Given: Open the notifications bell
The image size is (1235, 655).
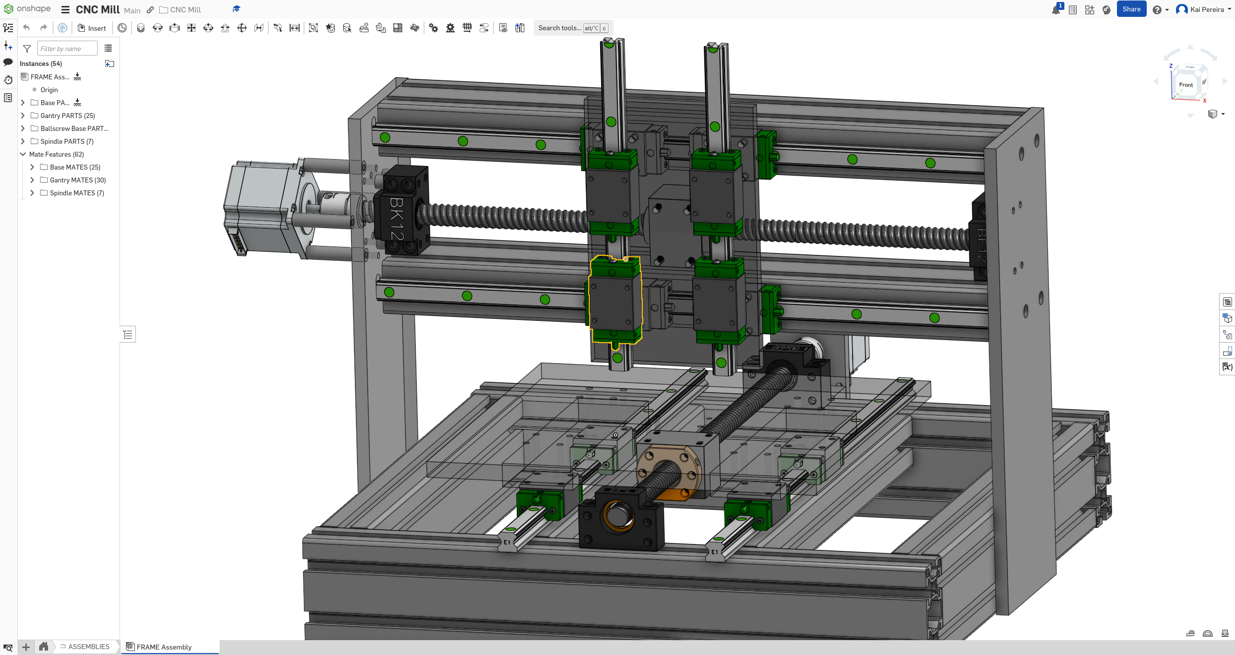Looking at the screenshot, I should tap(1055, 10).
